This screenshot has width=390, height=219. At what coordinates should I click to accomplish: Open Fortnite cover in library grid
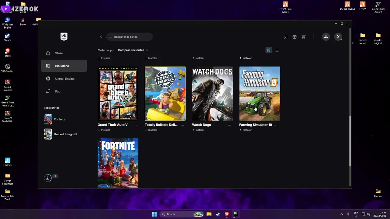[x=118, y=163]
